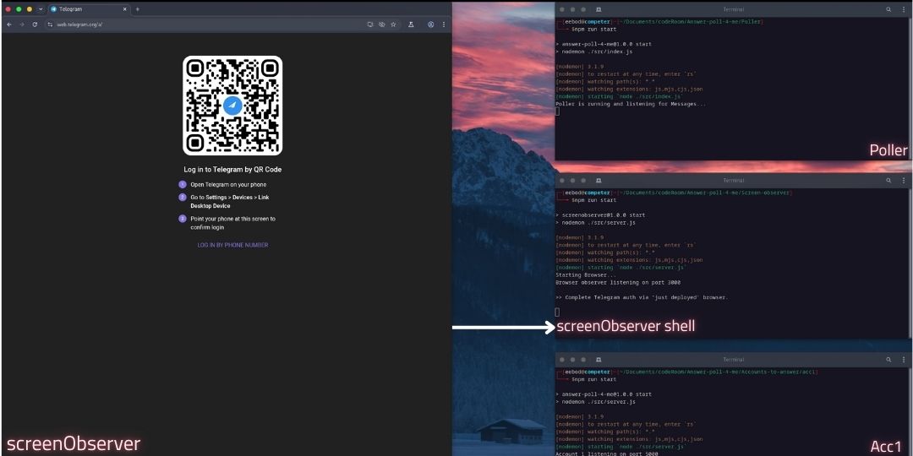Click 'Point your phone at this screen' step
913x456 pixels.
(x=233, y=223)
